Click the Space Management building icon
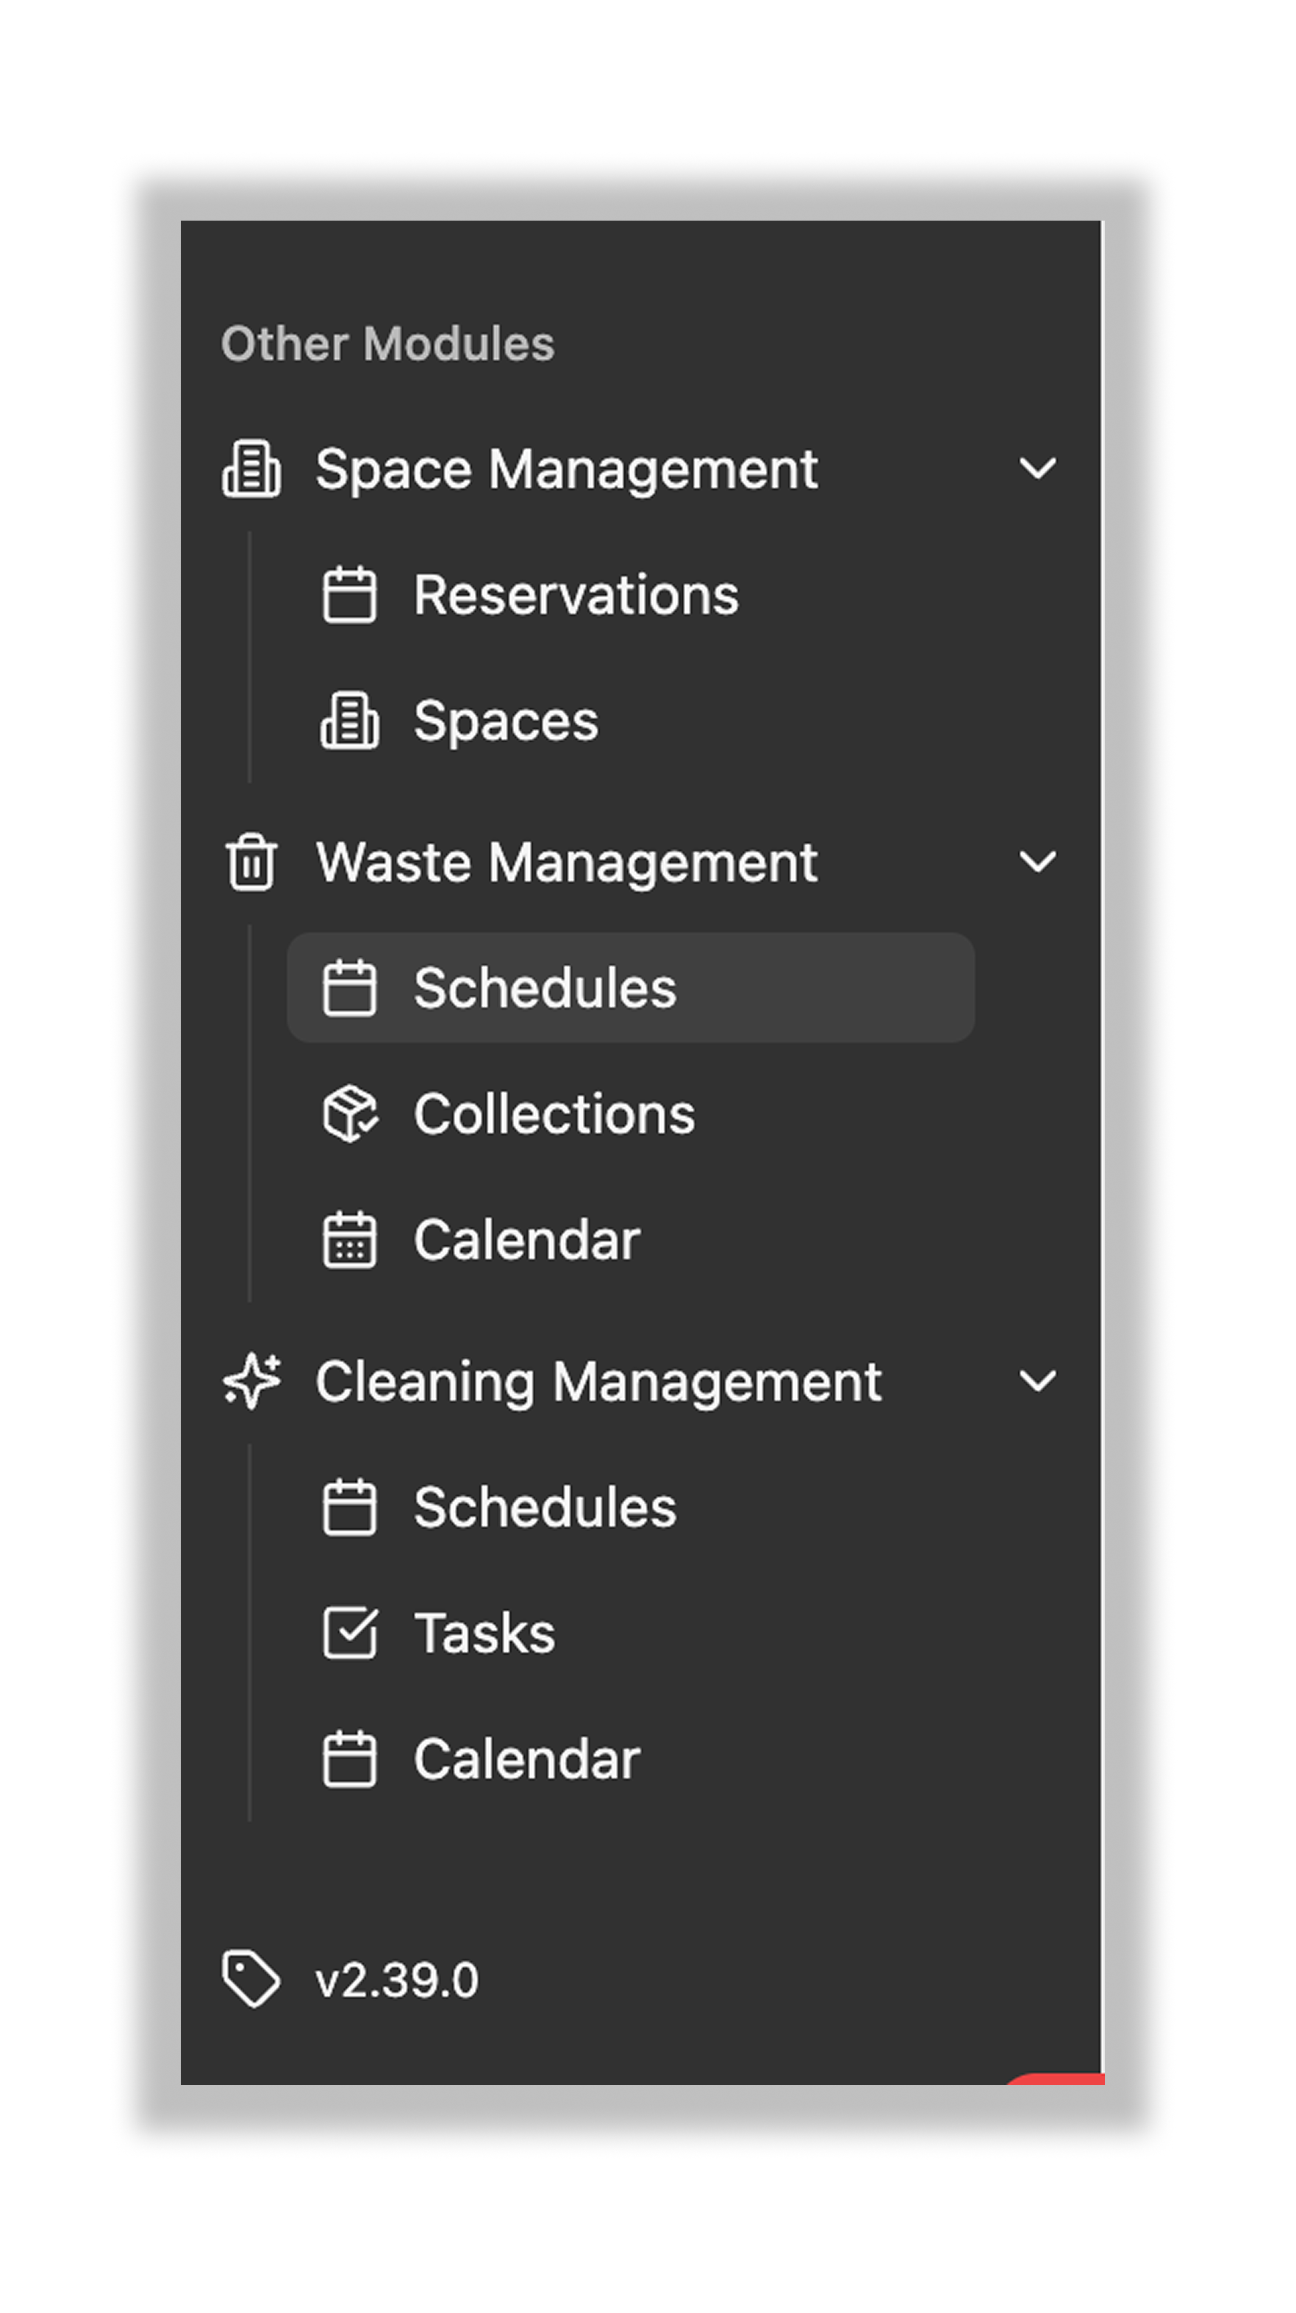This screenshot has width=1296, height=2313. 252,468
